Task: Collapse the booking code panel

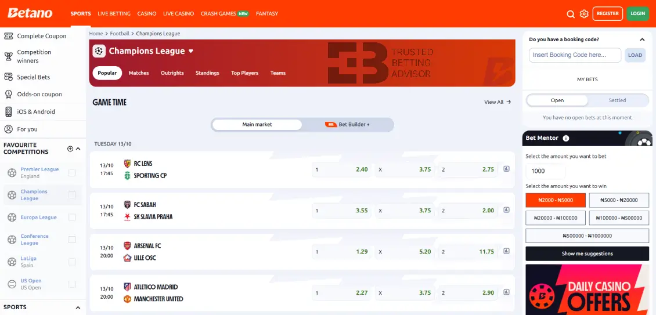Action: coord(642,39)
